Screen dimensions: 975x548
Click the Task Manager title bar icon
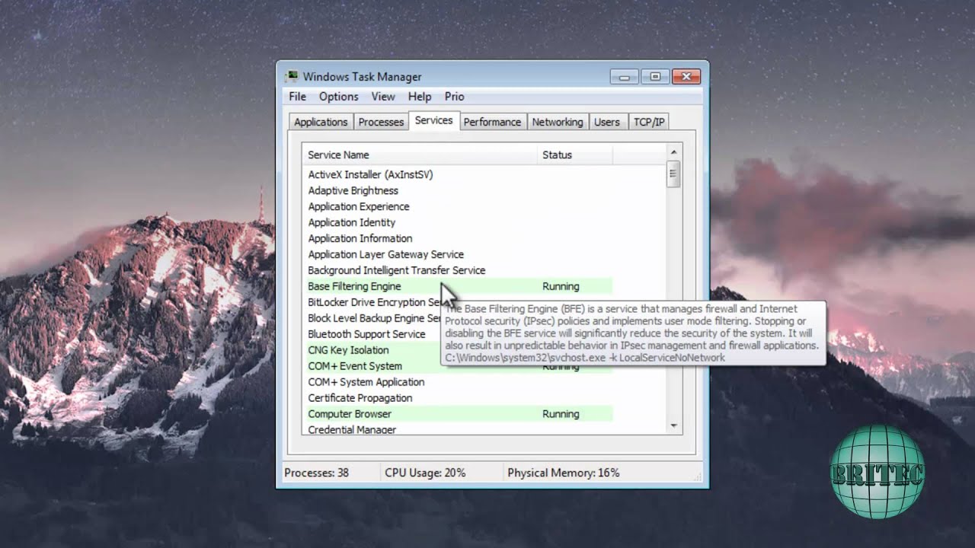292,77
